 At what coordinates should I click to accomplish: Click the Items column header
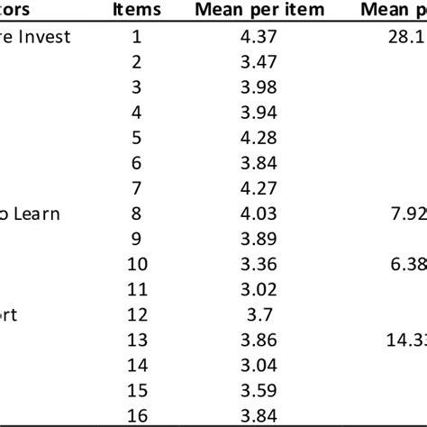tap(137, 10)
